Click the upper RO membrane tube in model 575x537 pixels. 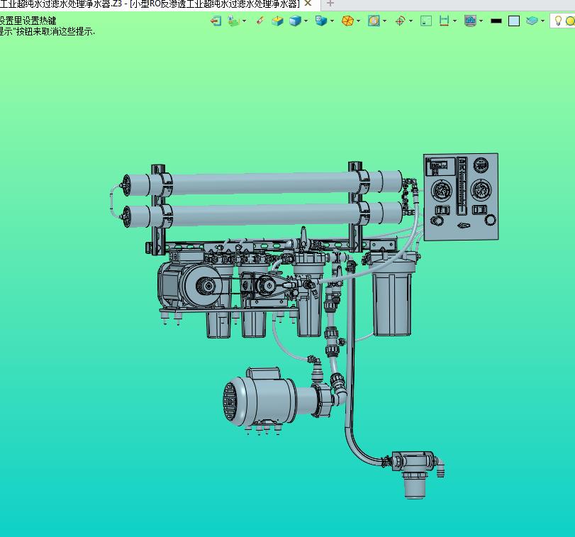262,184
